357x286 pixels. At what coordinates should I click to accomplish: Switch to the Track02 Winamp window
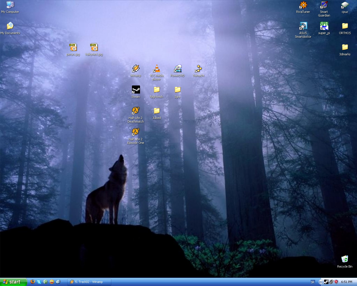tap(89, 282)
